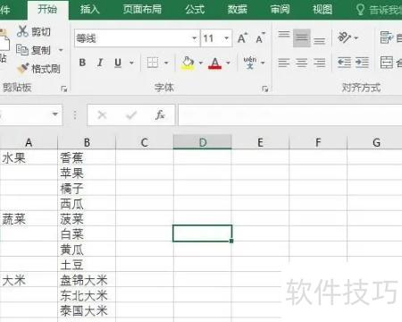Open the fill color dropdown arrow

point(200,63)
